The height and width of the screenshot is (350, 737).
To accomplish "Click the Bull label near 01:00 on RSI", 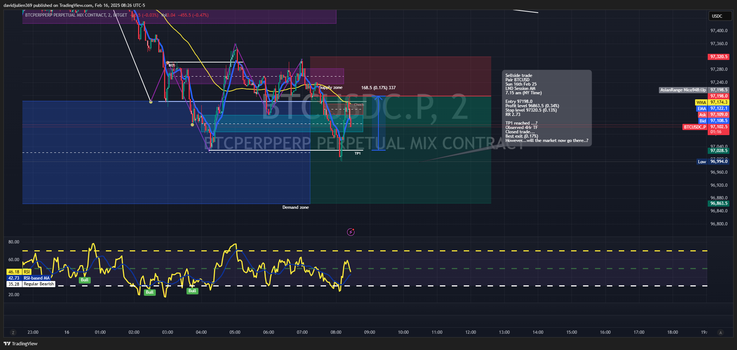I will click(x=85, y=280).
